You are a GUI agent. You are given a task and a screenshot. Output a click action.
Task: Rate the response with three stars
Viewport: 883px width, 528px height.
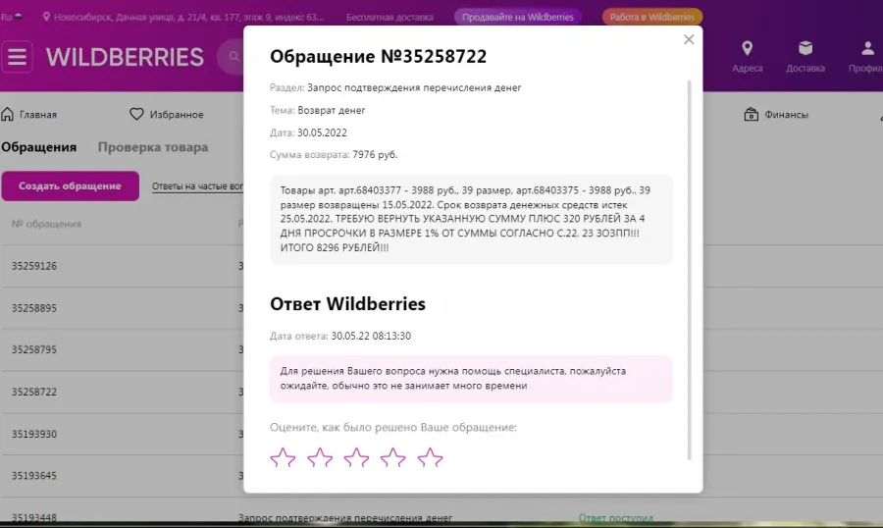(x=356, y=457)
